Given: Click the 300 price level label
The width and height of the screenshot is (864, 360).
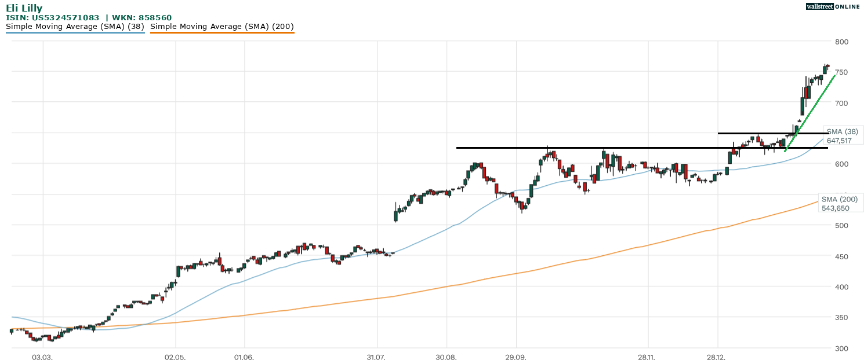Looking at the screenshot, I should (841, 348).
